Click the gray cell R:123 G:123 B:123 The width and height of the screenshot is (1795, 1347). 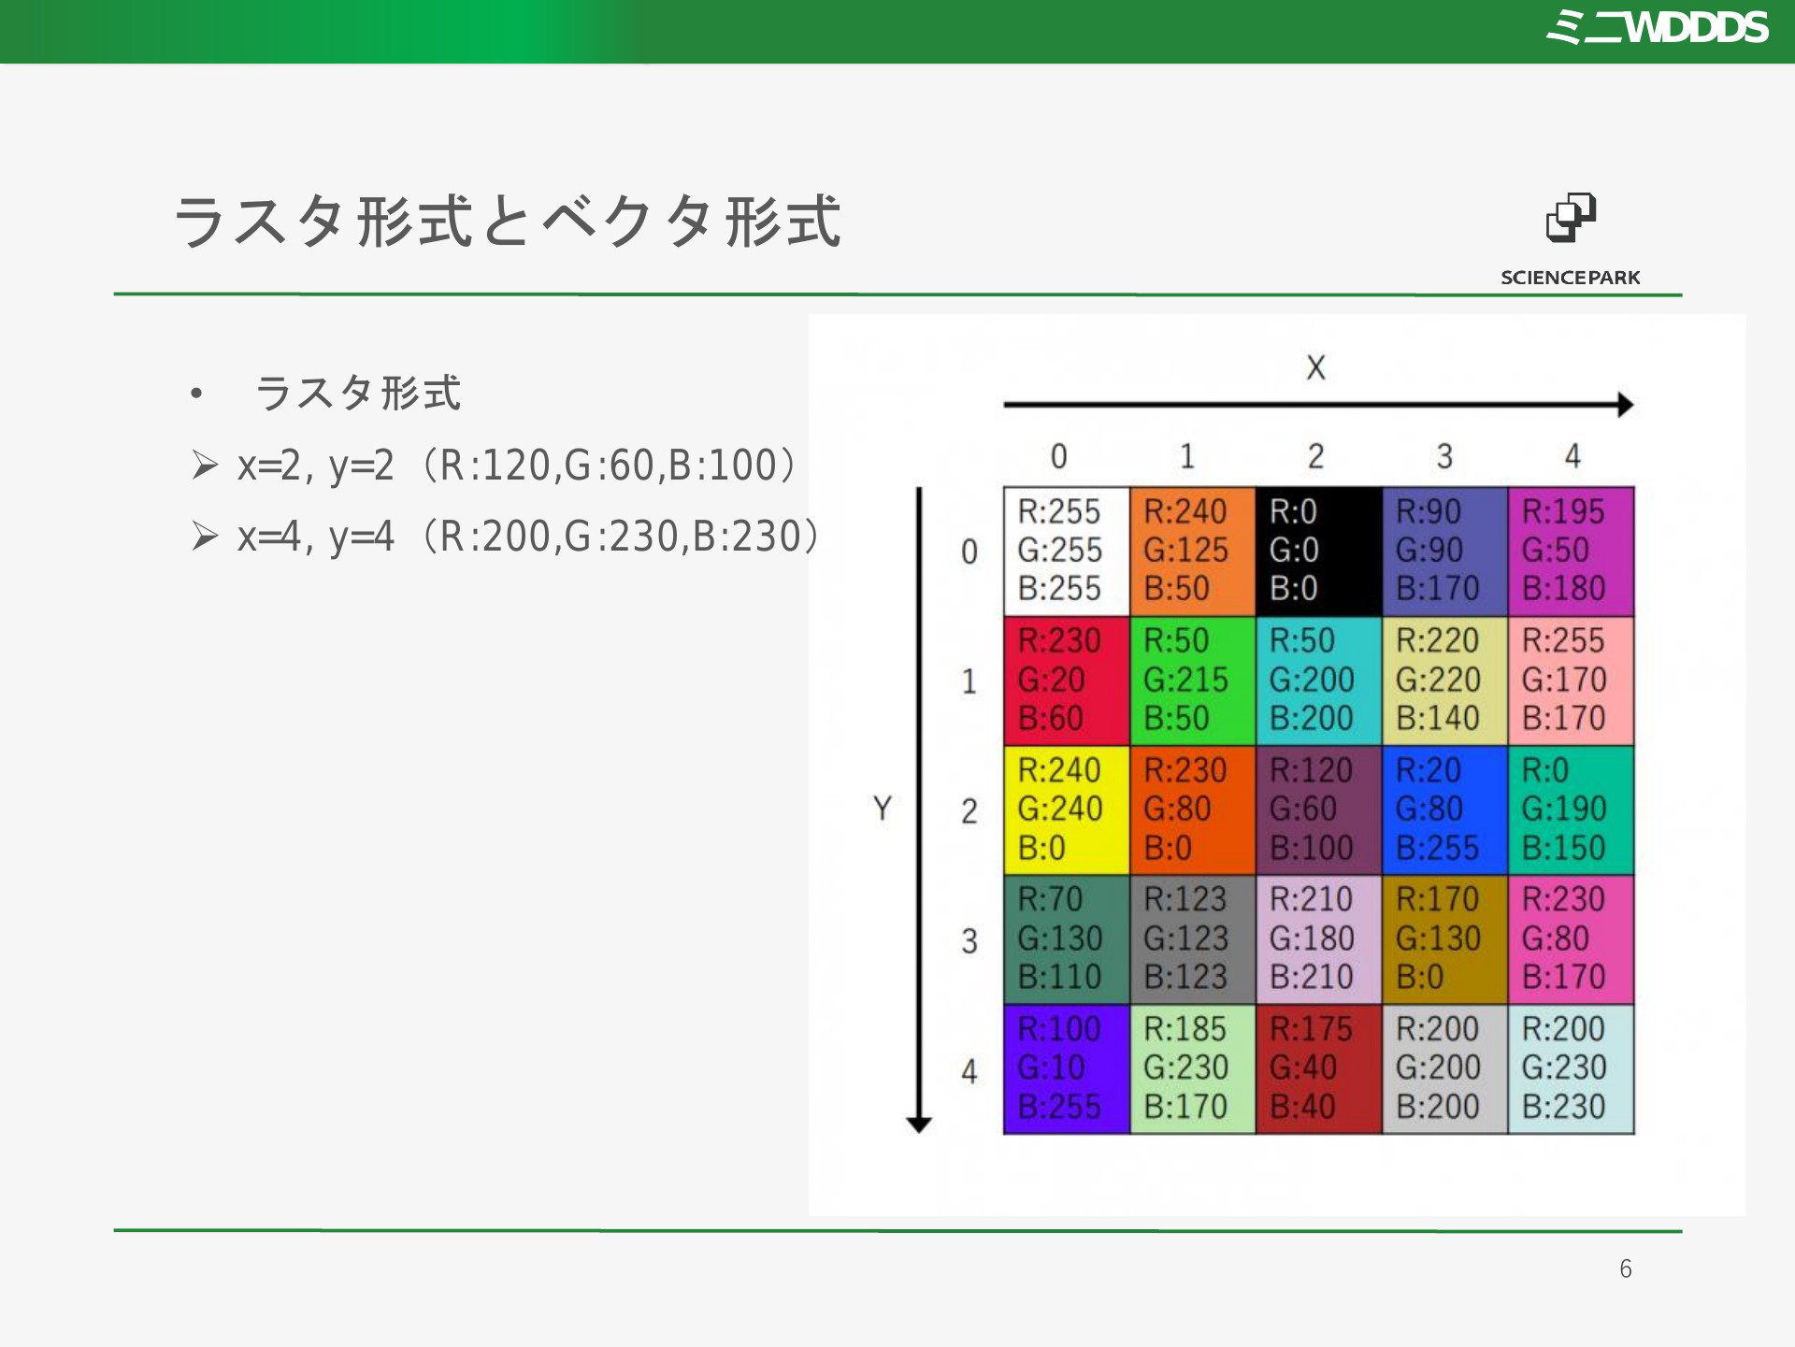click(x=1193, y=939)
